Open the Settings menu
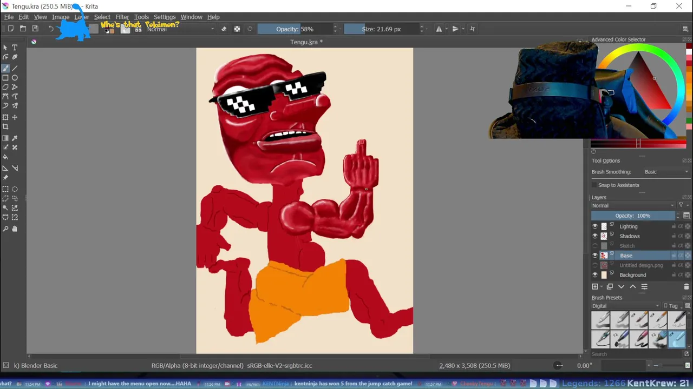 click(165, 17)
